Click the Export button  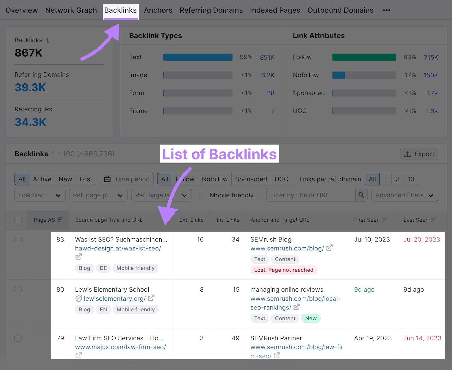pyautogui.click(x=419, y=154)
